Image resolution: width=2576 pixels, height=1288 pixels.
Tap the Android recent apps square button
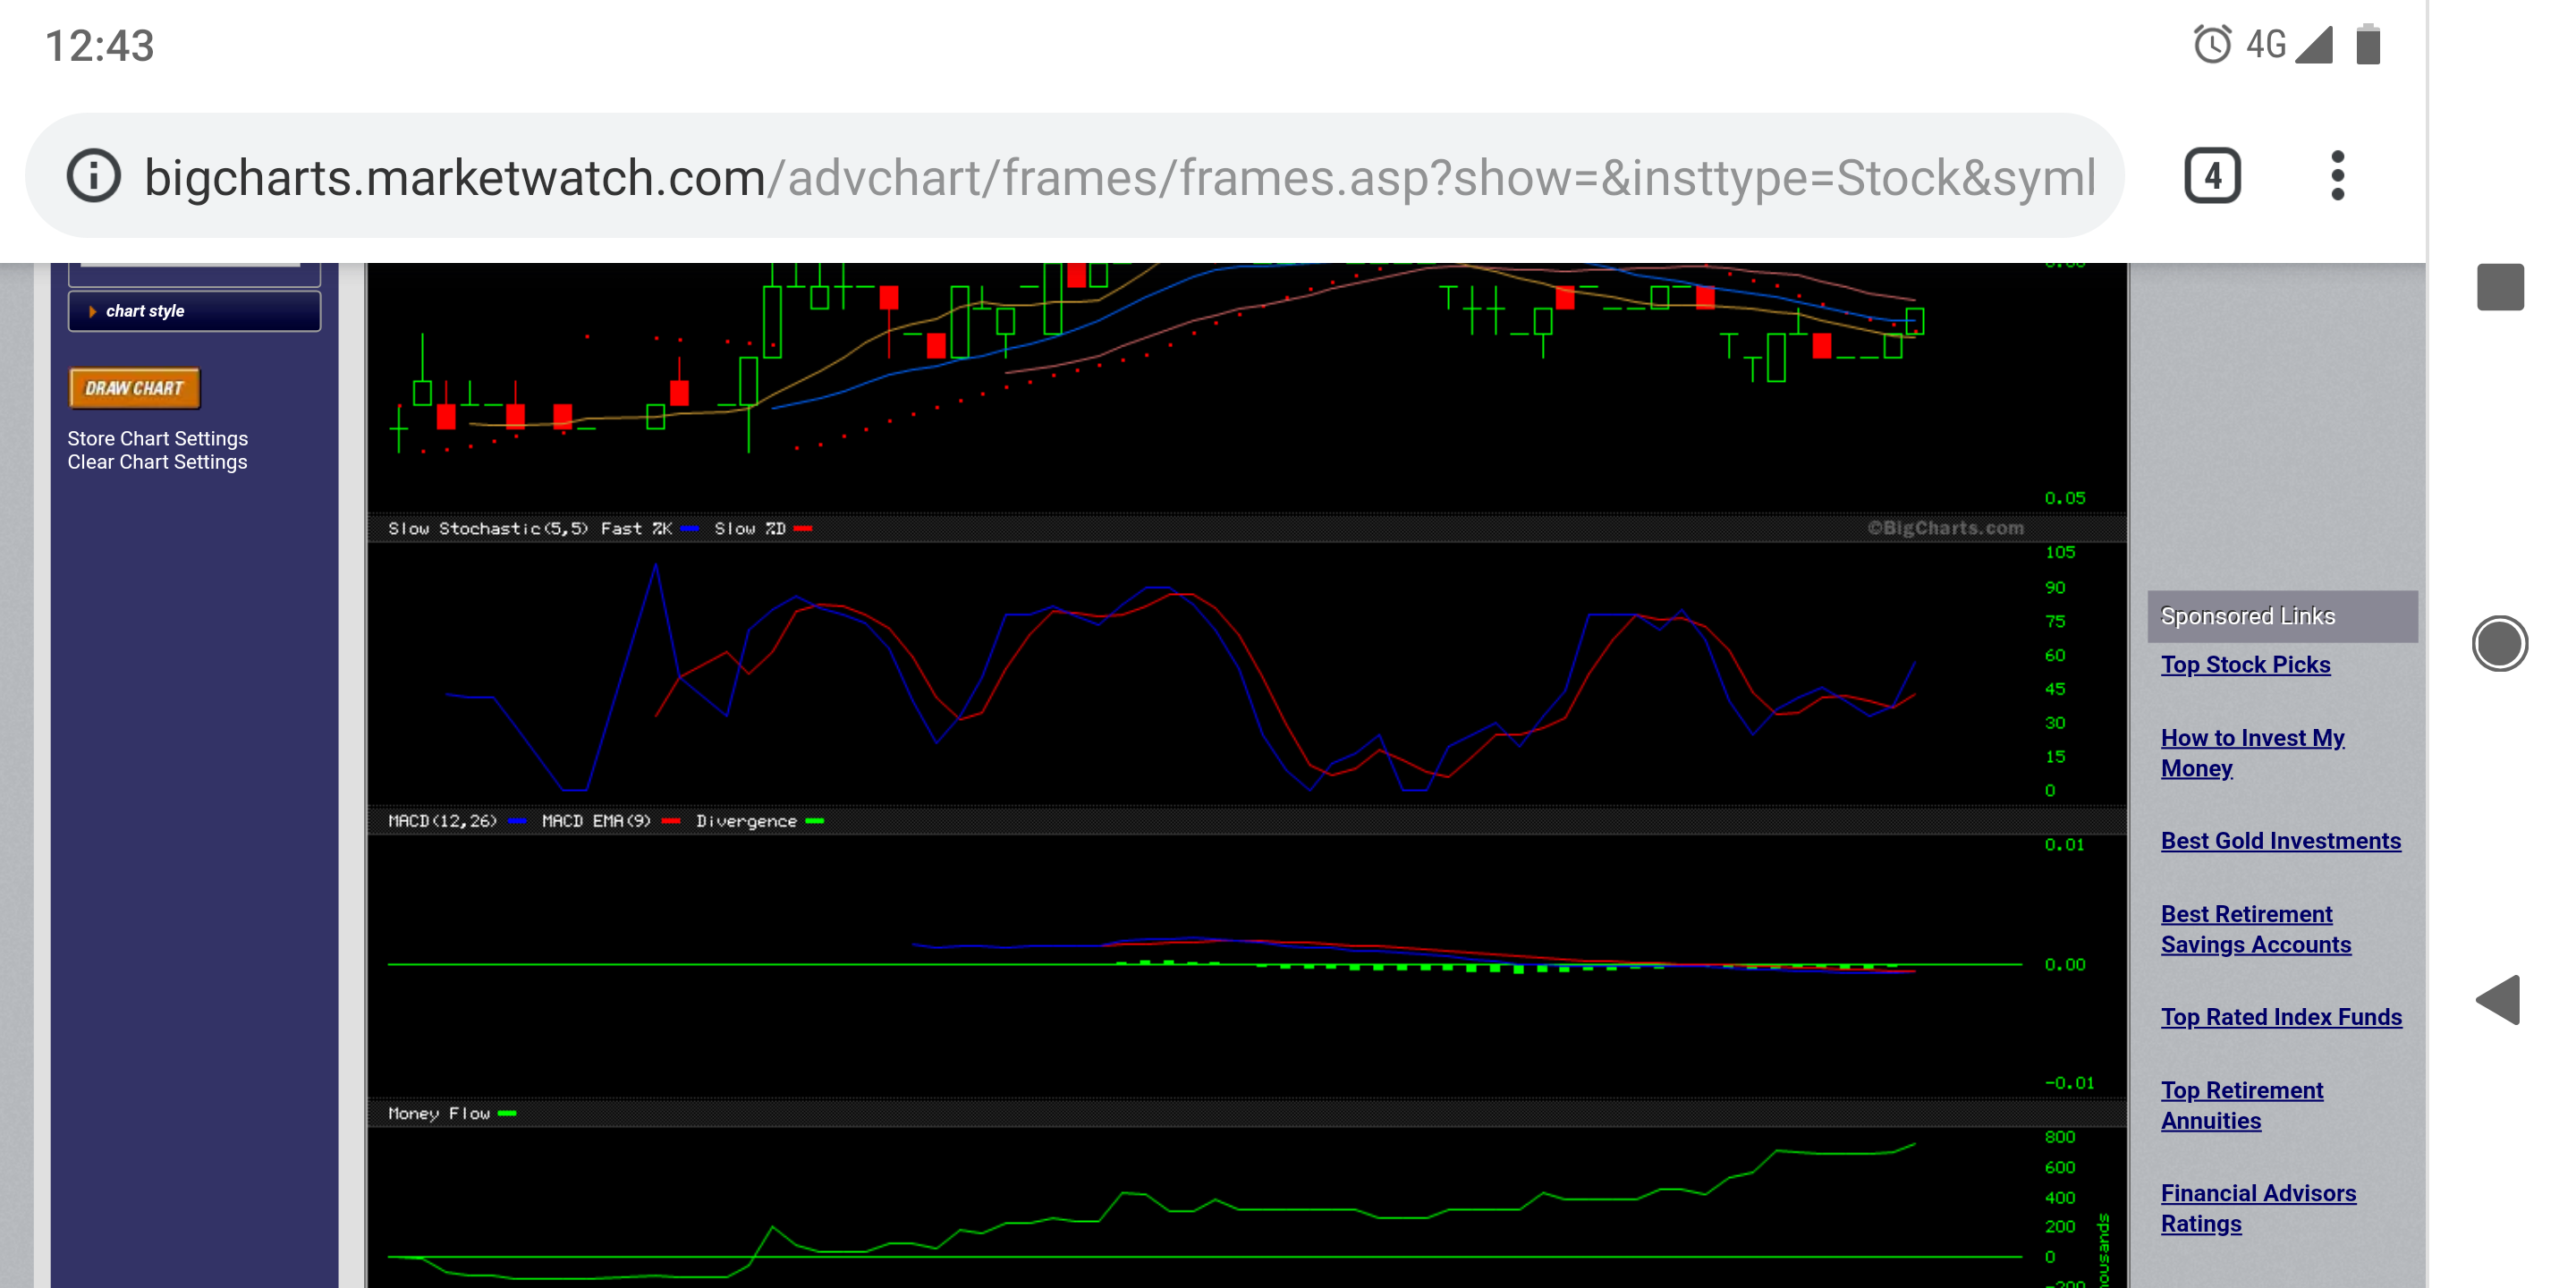tap(2500, 288)
